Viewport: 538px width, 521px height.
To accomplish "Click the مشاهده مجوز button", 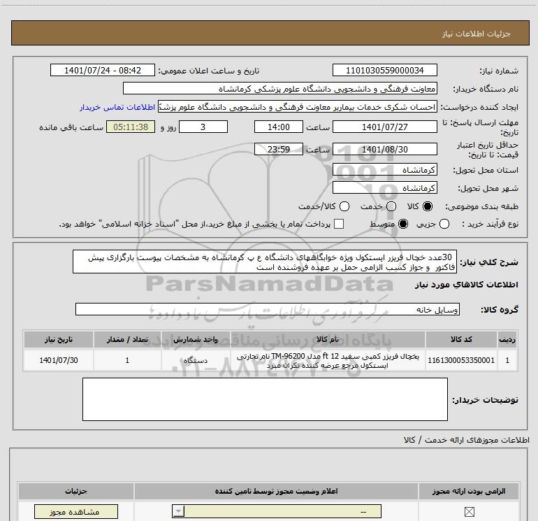I will point(76,512).
